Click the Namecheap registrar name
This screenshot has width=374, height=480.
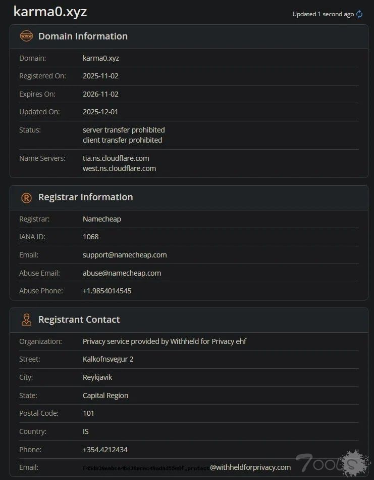click(102, 219)
